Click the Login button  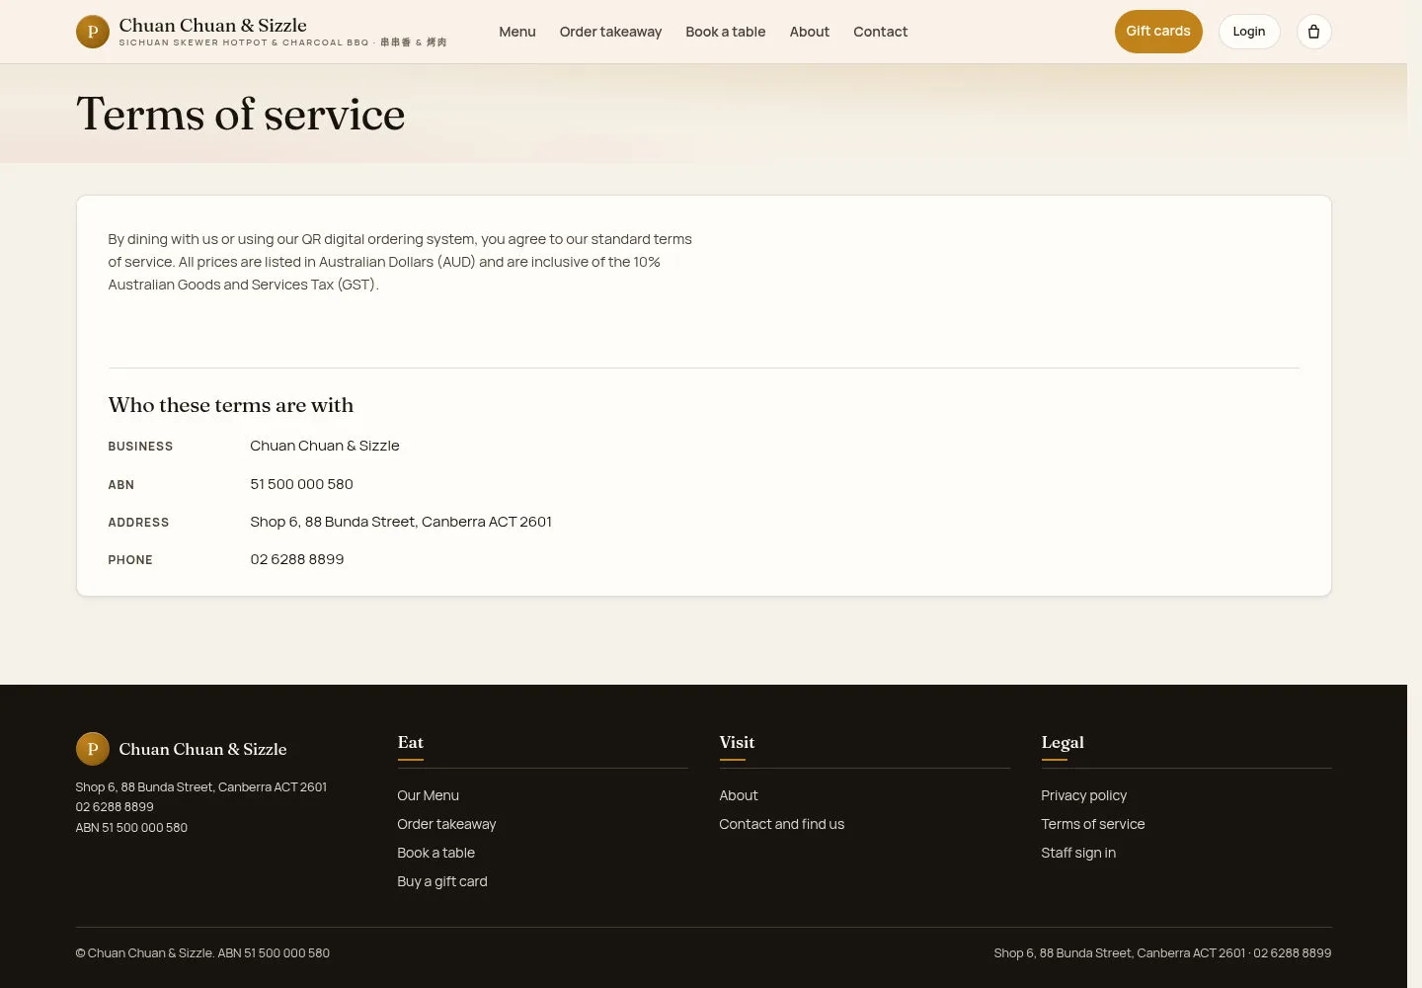coord(1249,32)
